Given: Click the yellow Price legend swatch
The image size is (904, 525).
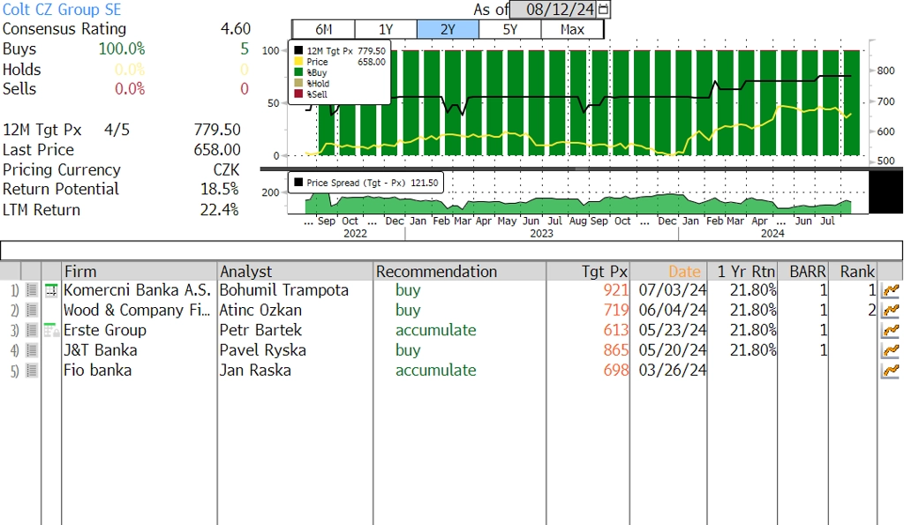Looking at the screenshot, I should tap(298, 62).
